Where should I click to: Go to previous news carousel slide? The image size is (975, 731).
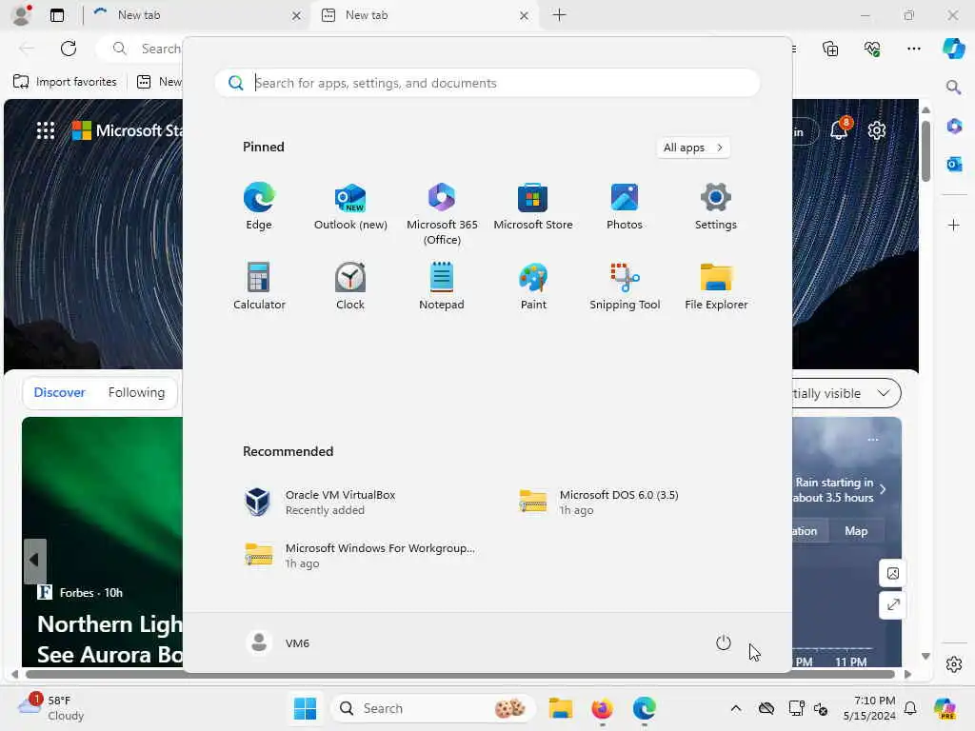pyautogui.click(x=35, y=561)
